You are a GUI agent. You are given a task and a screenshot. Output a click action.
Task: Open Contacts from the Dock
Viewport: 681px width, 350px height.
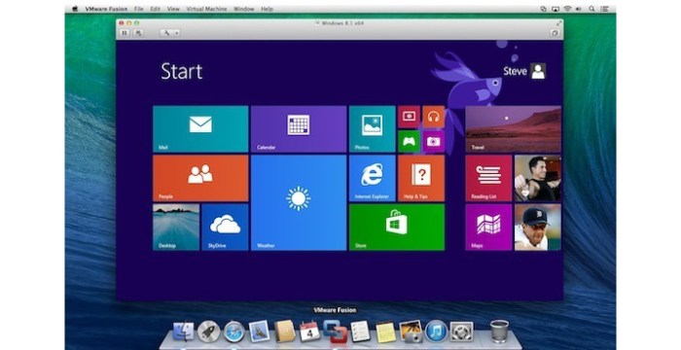click(x=284, y=332)
